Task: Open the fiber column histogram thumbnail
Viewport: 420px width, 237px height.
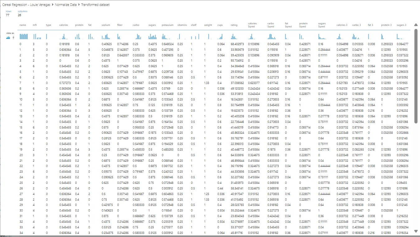Action: click(x=121, y=36)
